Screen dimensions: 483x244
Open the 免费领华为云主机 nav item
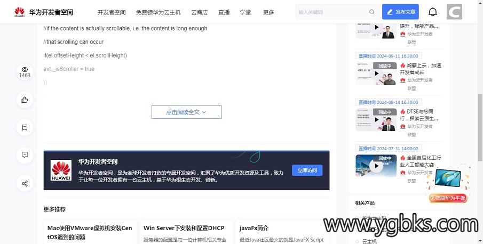159,12
